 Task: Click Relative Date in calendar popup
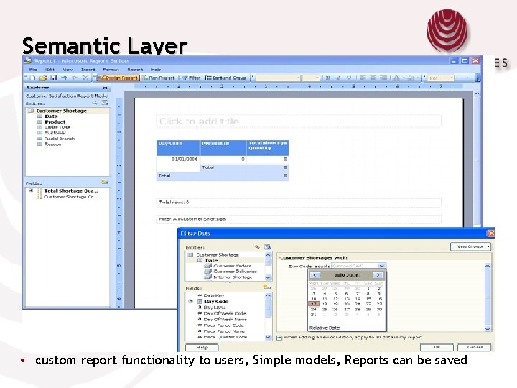point(325,328)
